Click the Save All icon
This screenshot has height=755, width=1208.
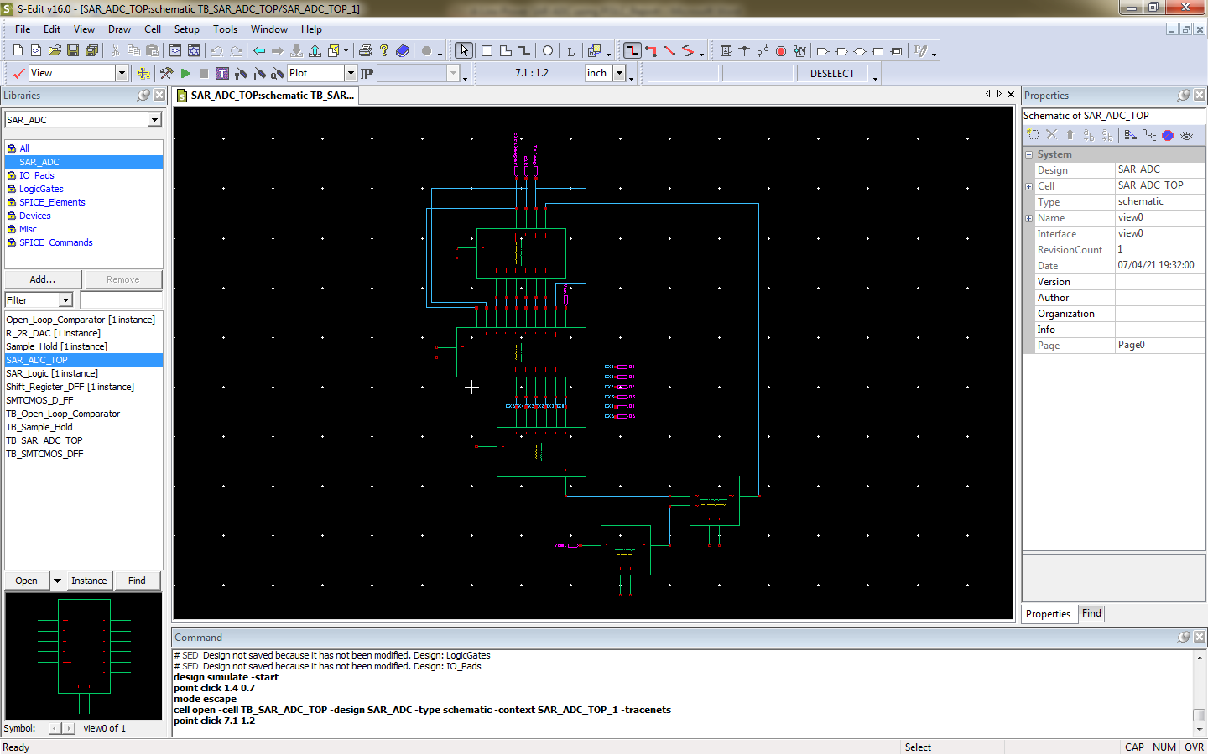tap(91, 51)
